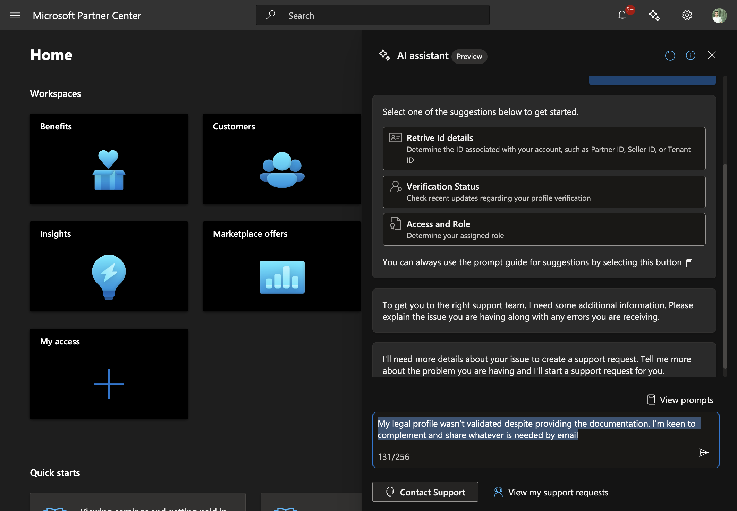
Task: Click the Contact Support button
Action: coord(425,492)
